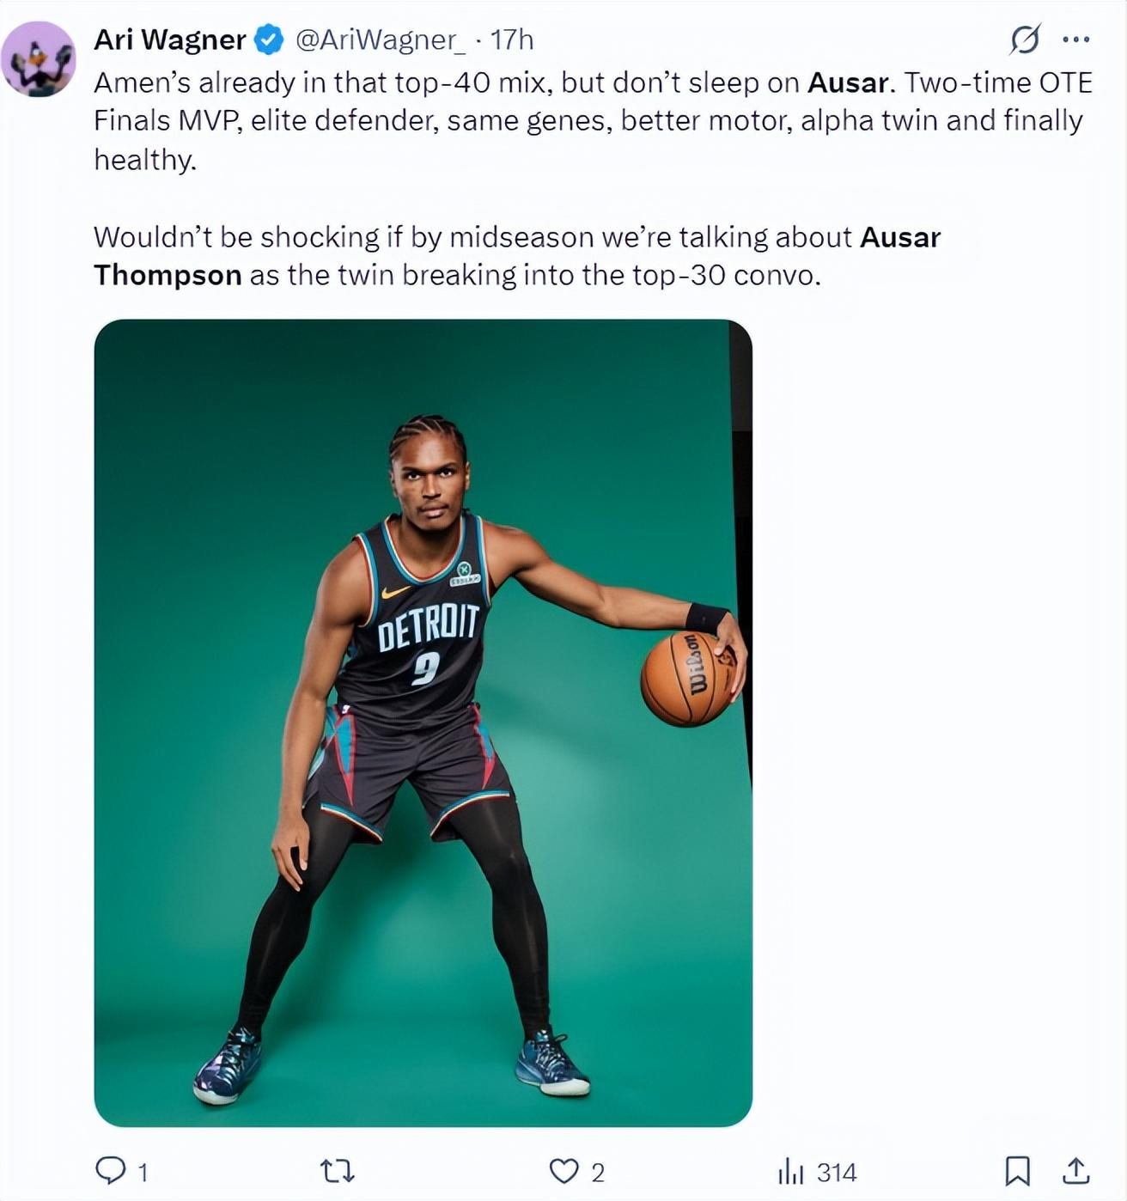Bookmark this post
Image resolution: width=1127 pixels, height=1201 pixels.
(x=1017, y=1171)
